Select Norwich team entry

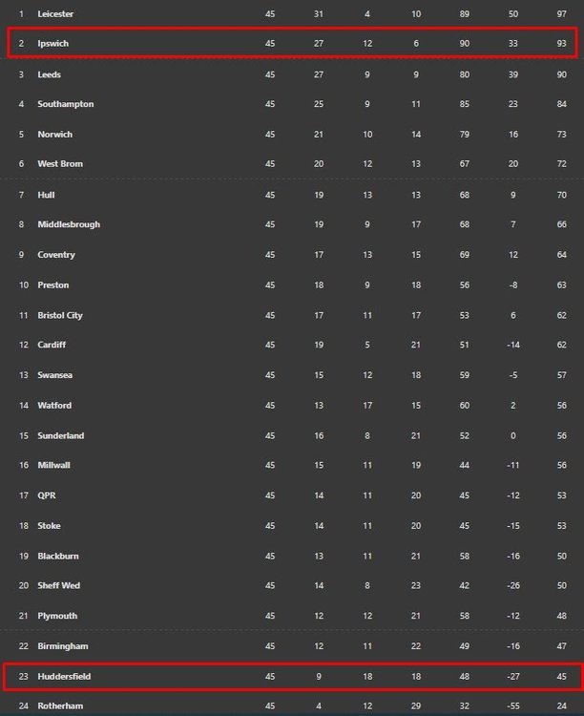pyautogui.click(x=54, y=135)
